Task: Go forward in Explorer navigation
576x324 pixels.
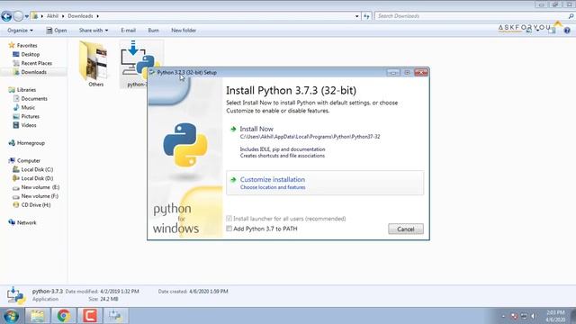Action: click(x=18, y=16)
